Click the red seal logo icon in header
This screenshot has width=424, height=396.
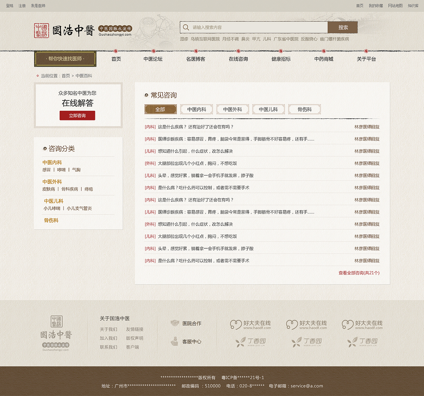[x=41, y=31]
